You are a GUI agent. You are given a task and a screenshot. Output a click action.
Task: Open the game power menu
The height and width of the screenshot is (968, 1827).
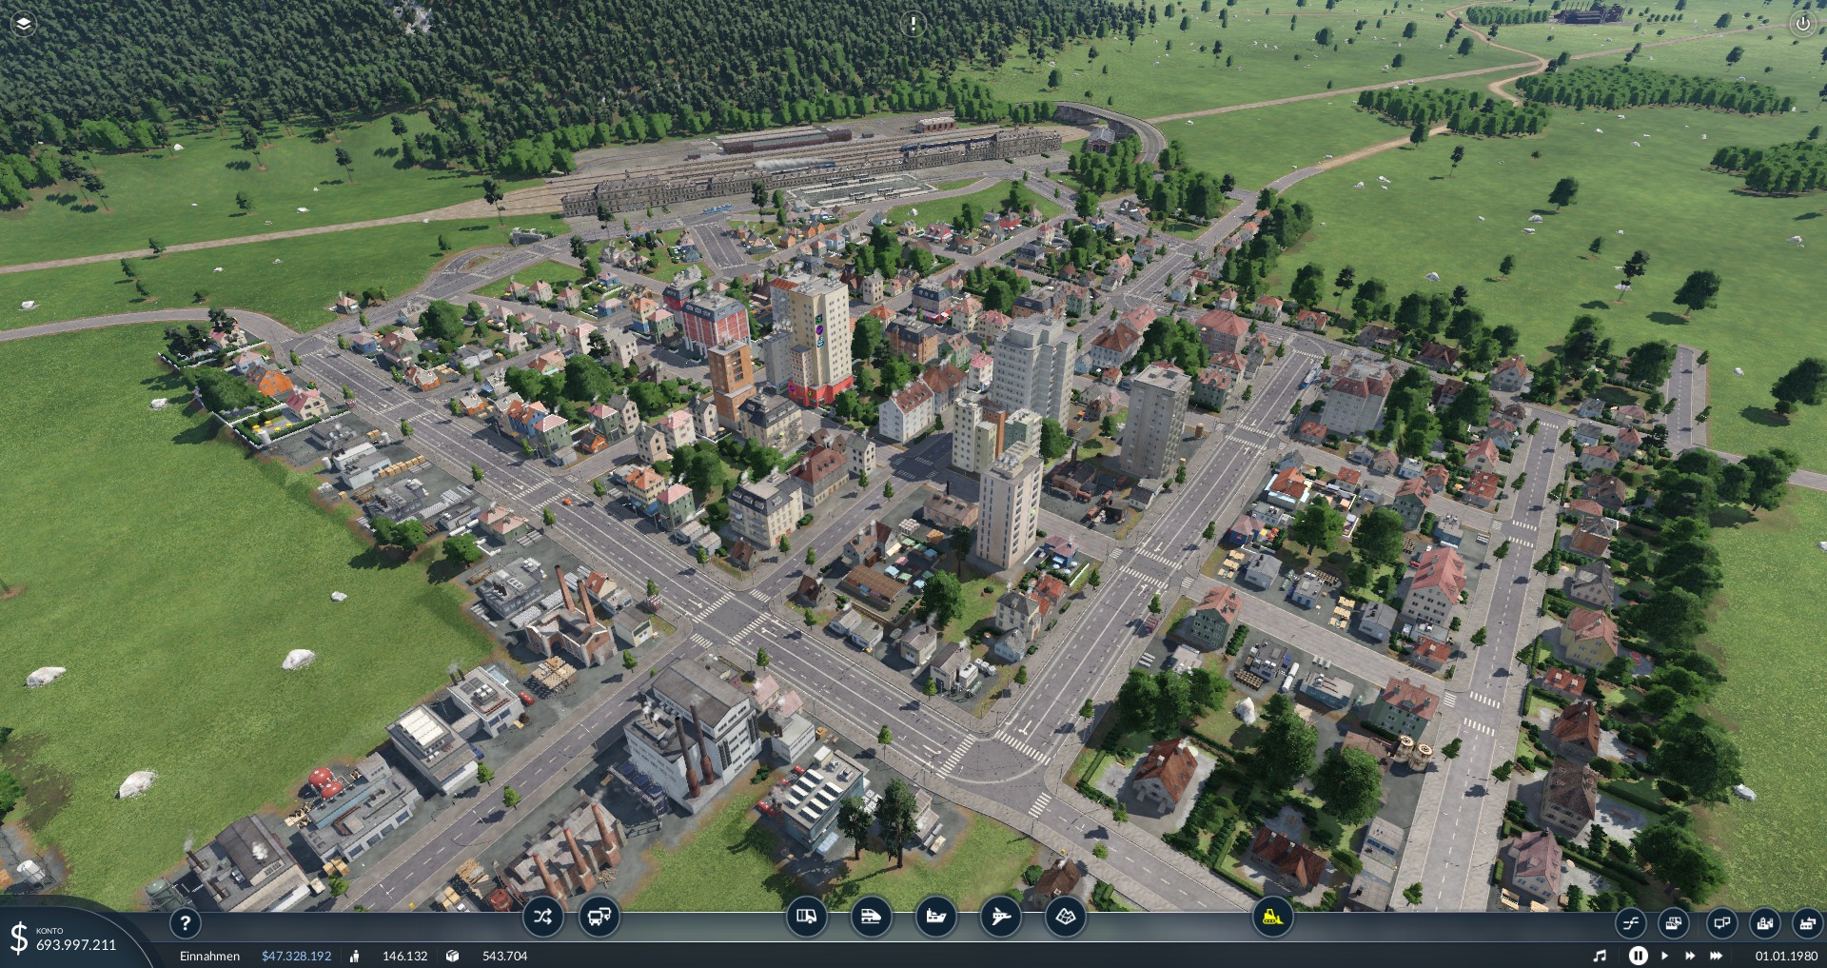click(x=1802, y=24)
